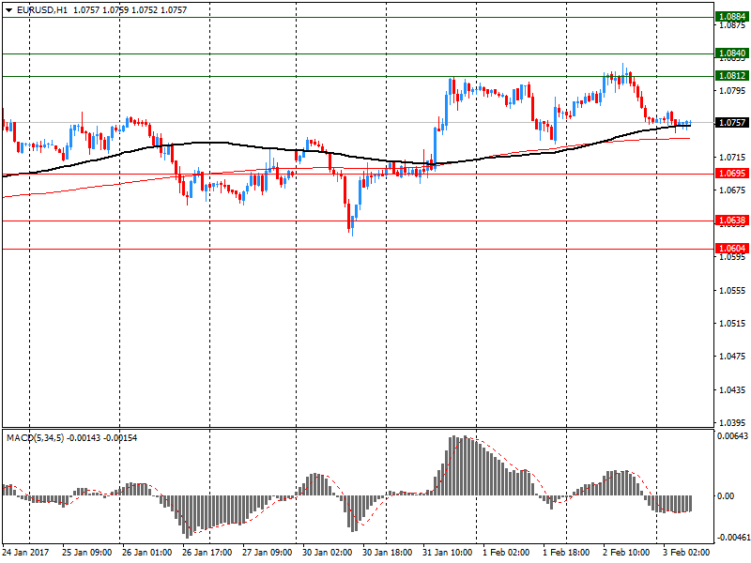Click the 31 Jan 10:00 time label
Image resolution: width=751 pixels, height=563 pixels.
point(448,552)
